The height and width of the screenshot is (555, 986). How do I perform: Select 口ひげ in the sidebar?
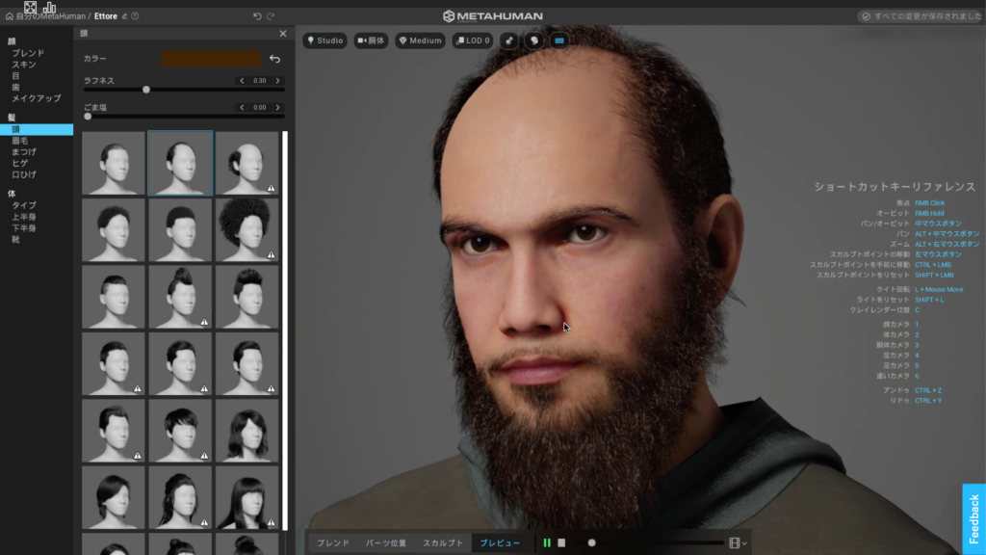tap(24, 174)
